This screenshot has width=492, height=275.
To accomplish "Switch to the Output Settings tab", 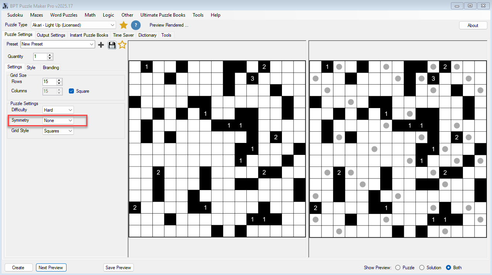I will (51, 35).
